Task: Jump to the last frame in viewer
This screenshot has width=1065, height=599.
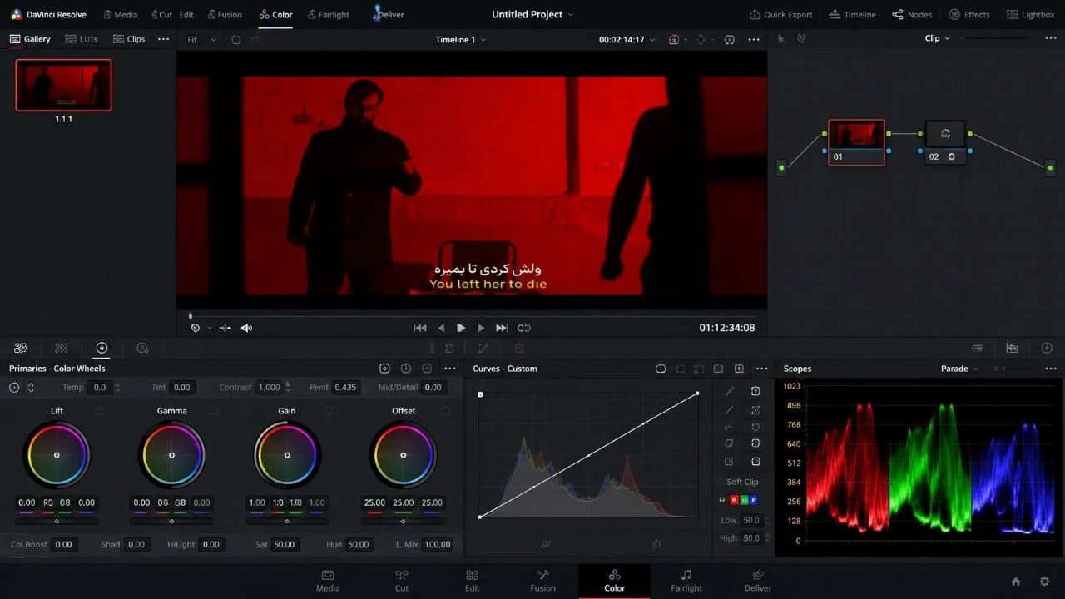Action: (x=502, y=328)
